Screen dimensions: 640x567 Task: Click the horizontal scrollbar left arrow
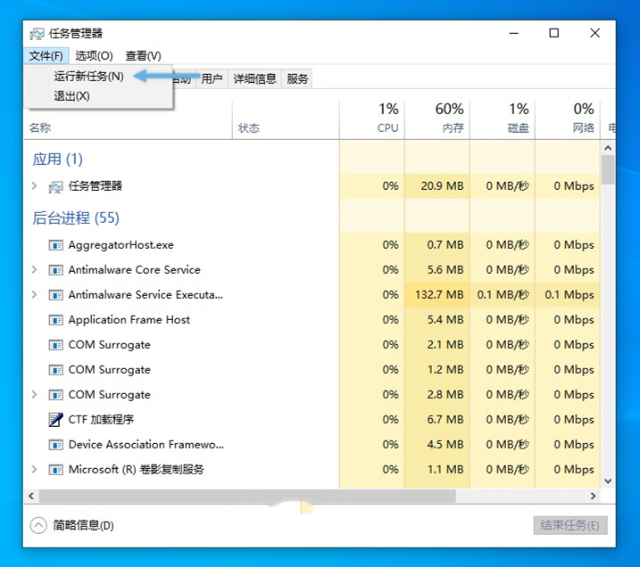(x=31, y=496)
